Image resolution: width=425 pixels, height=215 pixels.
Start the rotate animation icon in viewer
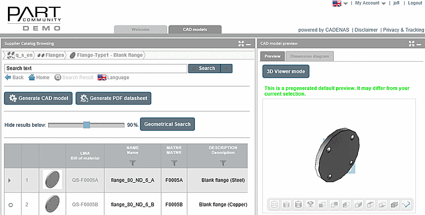point(310,204)
